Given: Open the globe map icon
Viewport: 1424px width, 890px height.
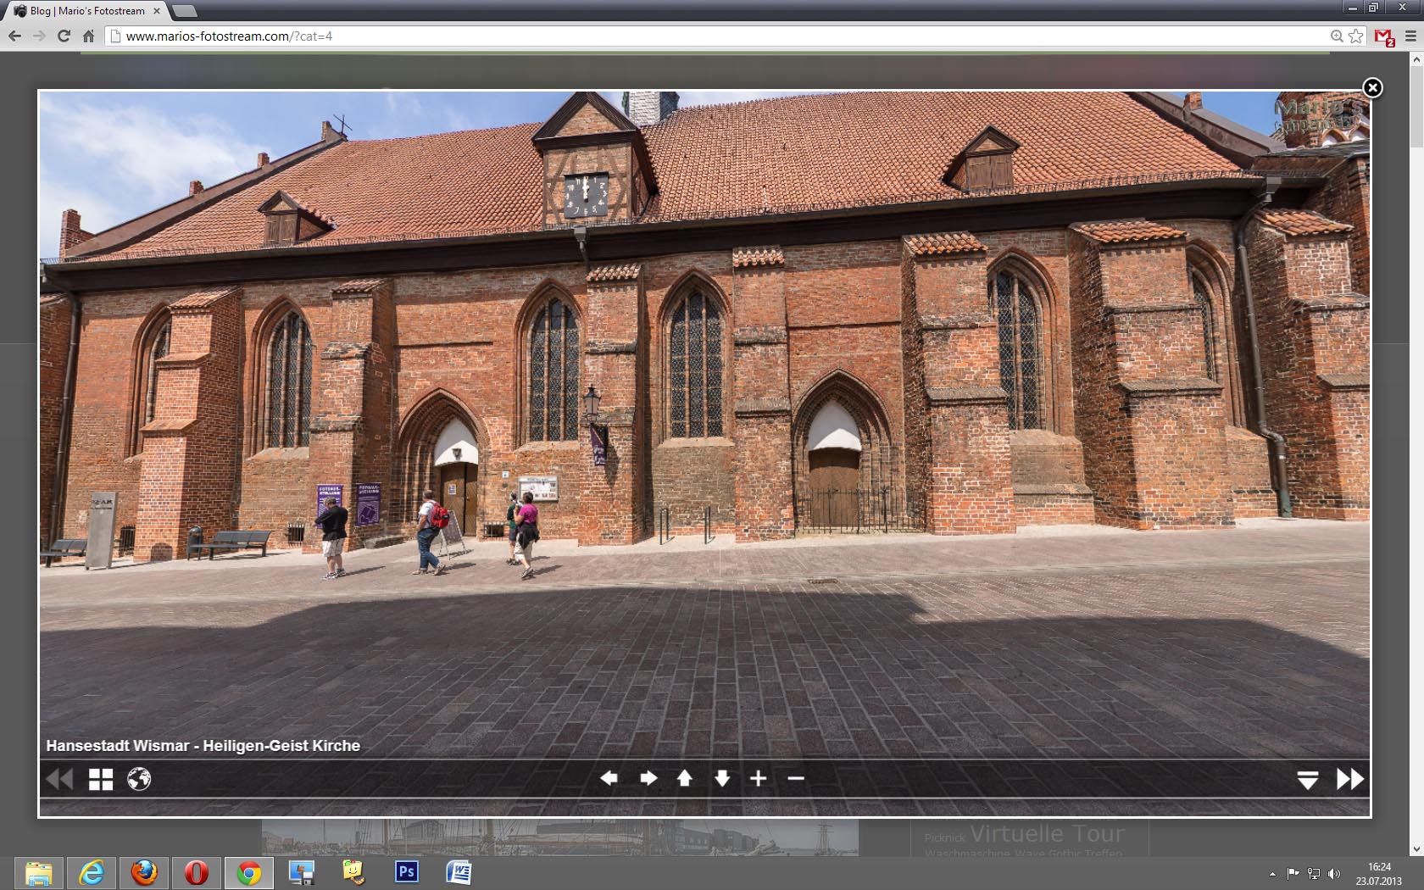Looking at the screenshot, I should pyautogui.click(x=139, y=779).
